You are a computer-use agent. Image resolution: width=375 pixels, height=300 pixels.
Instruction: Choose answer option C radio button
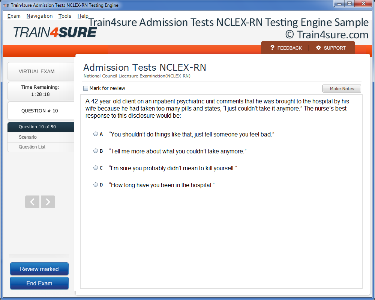coord(95,168)
